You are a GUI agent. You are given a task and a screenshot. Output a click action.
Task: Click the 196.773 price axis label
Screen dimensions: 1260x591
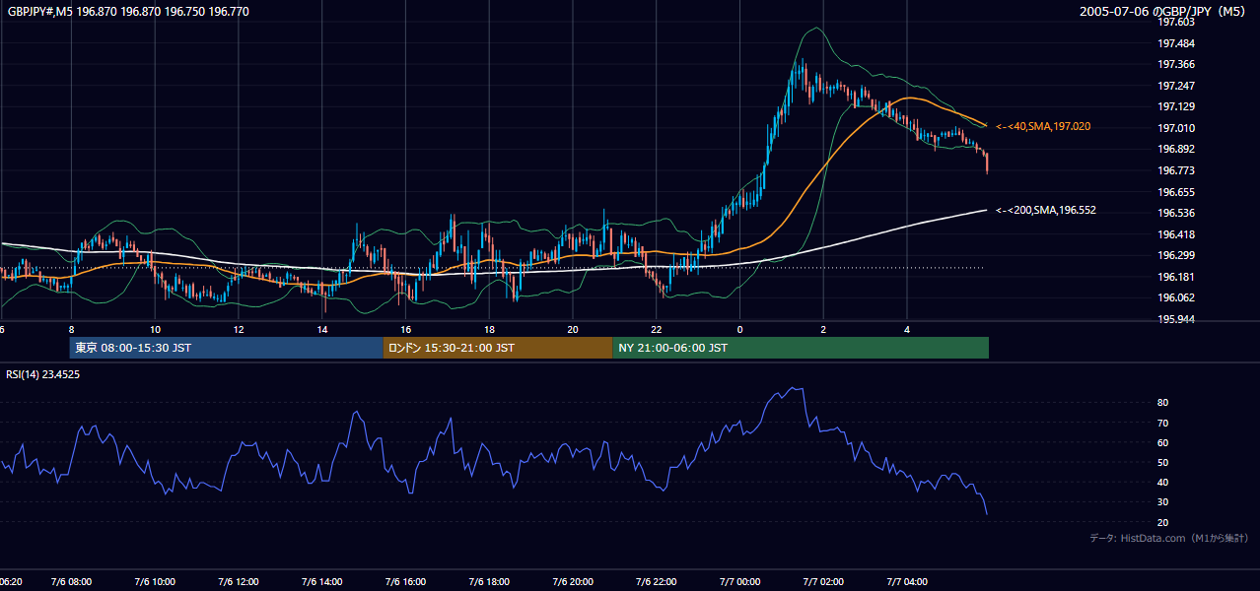click(1176, 170)
